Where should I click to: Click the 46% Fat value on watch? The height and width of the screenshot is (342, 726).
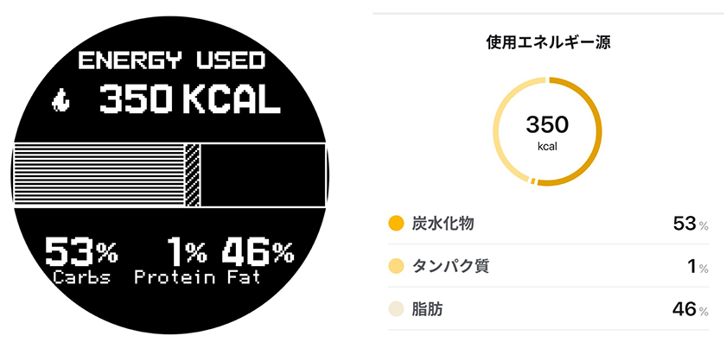pyautogui.click(x=258, y=252)
